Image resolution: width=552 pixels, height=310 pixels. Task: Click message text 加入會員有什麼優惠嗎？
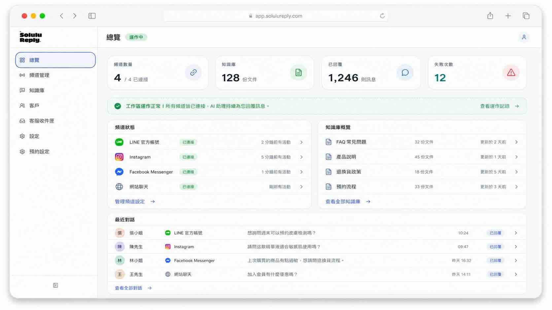tap(272, 274)
